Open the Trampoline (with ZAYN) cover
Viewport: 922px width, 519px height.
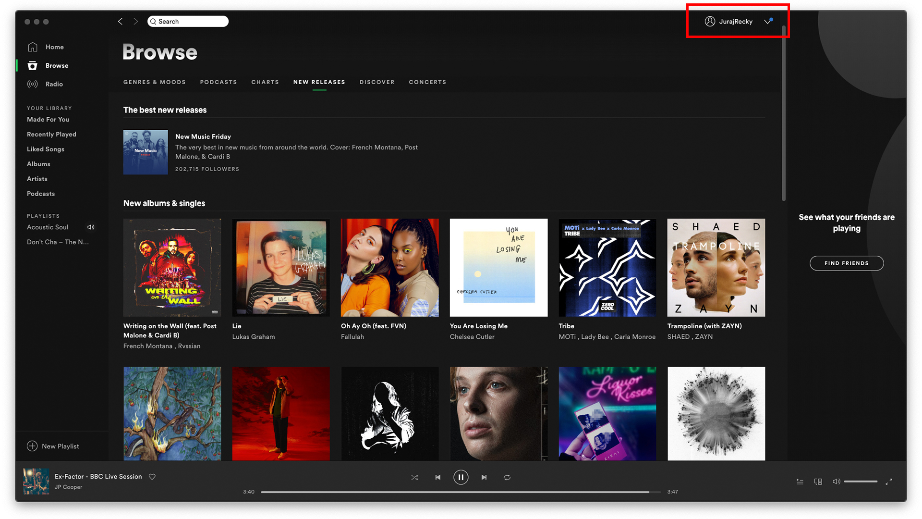pos(716,268)
